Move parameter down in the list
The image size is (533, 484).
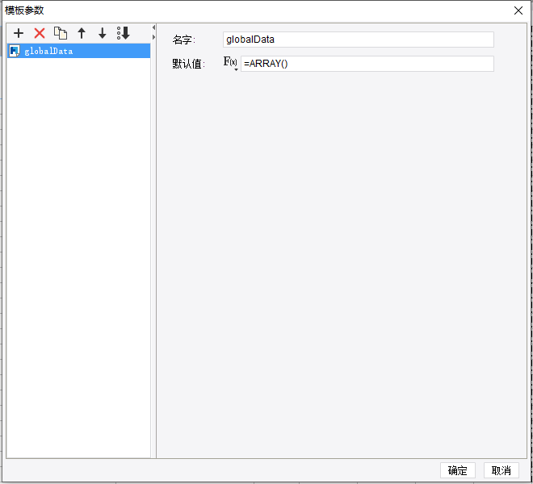pos(103,33)
